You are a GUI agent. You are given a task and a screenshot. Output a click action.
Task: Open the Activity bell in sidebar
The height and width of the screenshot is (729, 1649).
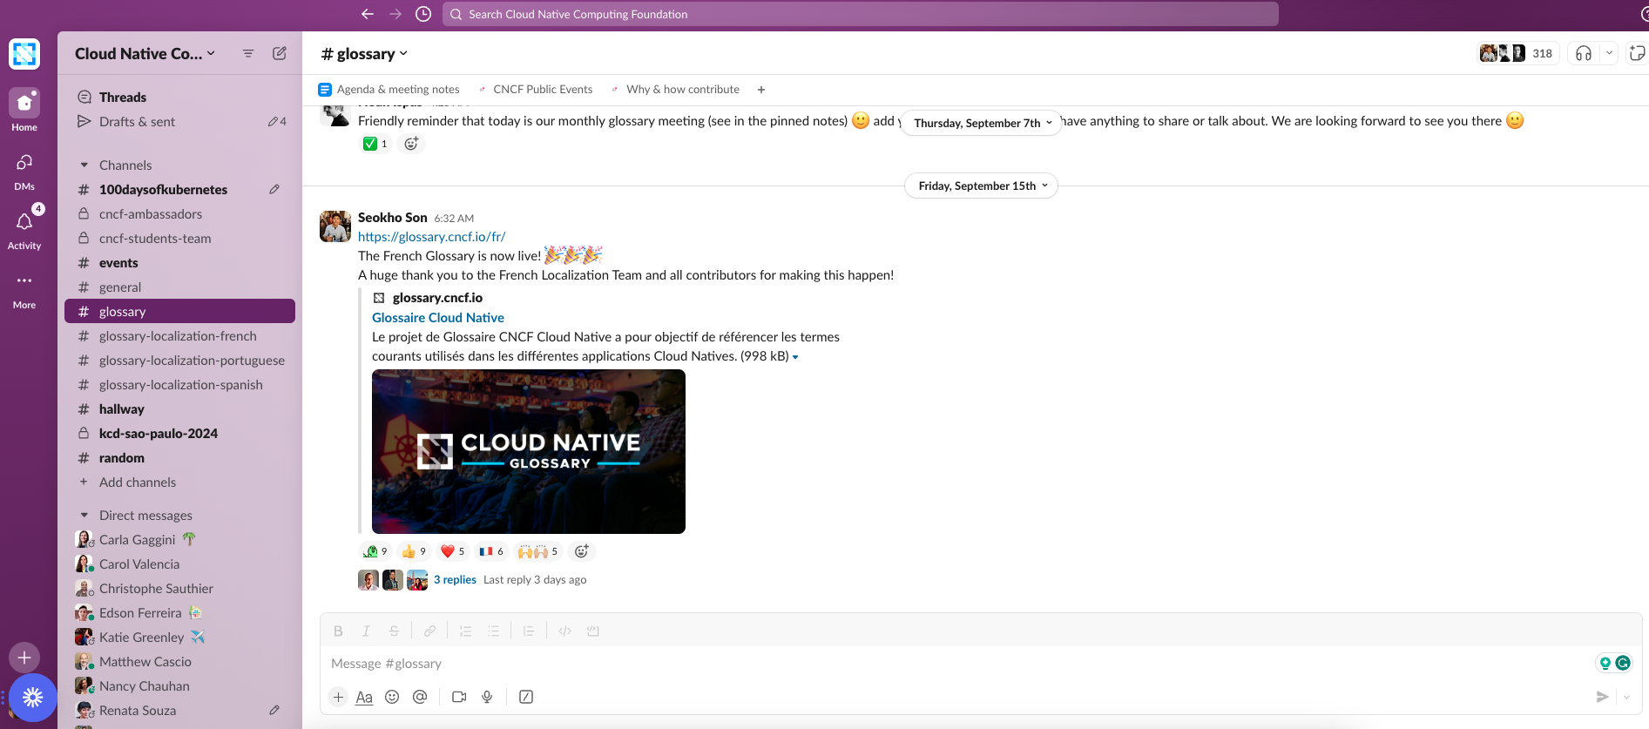coord(24,223)
